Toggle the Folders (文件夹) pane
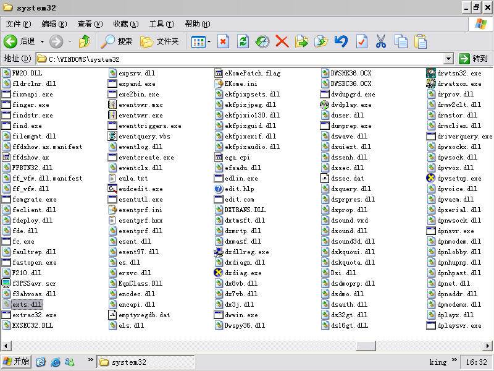Image resolution: width=494 pixels, height=371 pixels. coord(159,41)
